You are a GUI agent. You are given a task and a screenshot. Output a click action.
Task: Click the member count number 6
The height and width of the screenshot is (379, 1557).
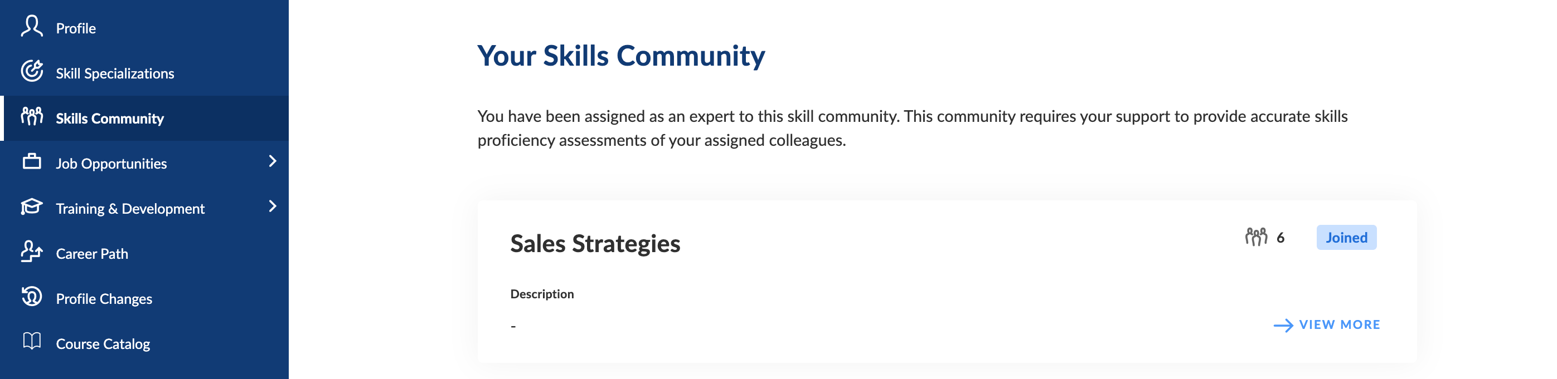coord(1280,238)
